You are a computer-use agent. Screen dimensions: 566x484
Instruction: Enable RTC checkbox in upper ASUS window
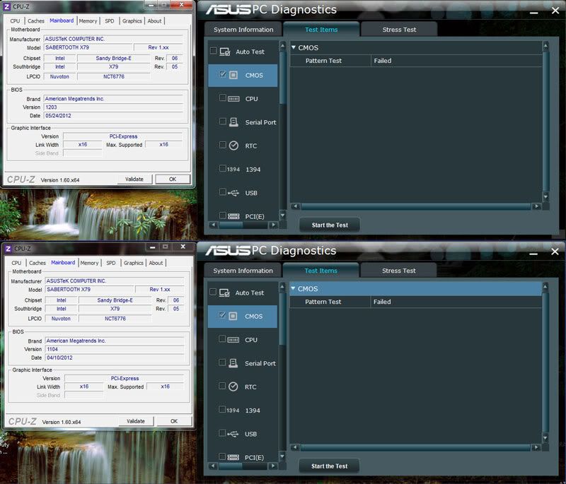223,145
